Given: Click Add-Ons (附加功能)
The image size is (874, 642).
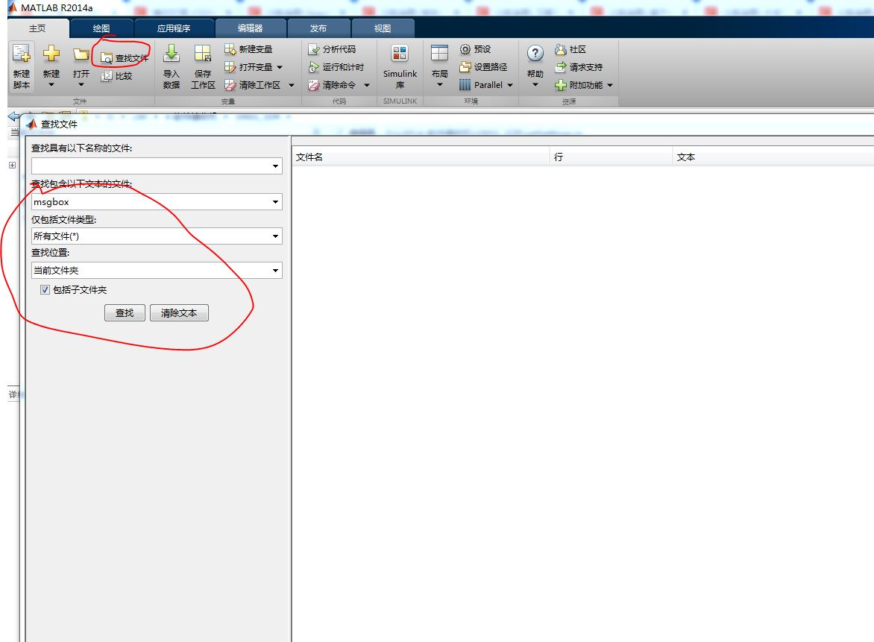Looking at the screenshot, I should 579,85.
